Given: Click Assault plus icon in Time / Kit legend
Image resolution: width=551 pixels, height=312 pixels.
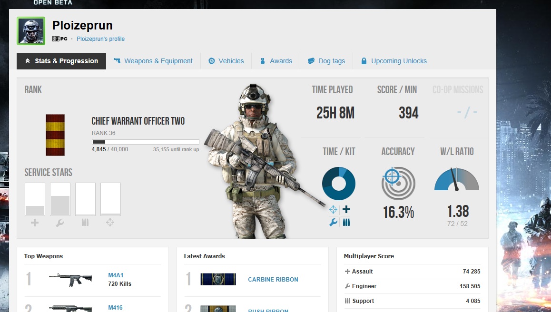Looking at the screenshot, I should (x=346, y=209).
